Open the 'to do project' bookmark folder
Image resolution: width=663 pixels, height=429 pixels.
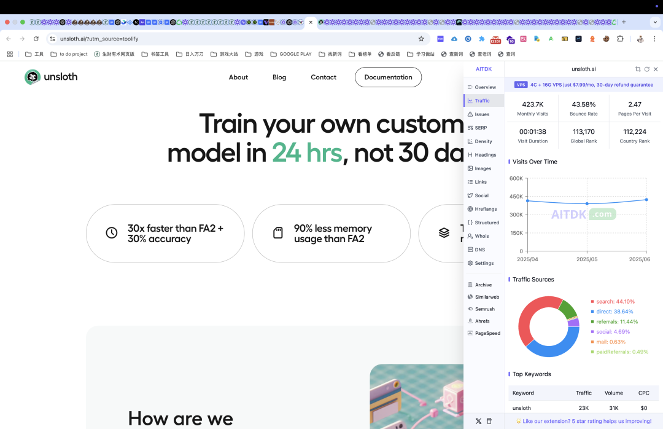click(69, 54)
